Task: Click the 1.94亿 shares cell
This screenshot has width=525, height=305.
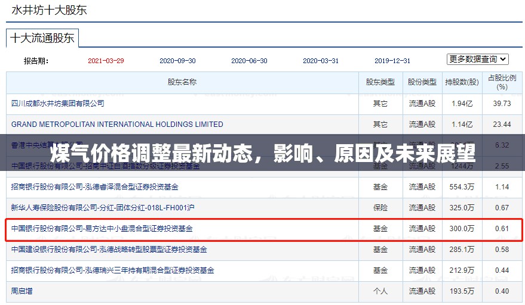Action: point(462,104)
